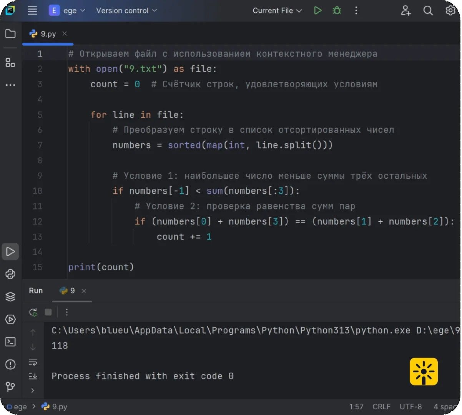Open the Git version control tool window

click(10, 387)
